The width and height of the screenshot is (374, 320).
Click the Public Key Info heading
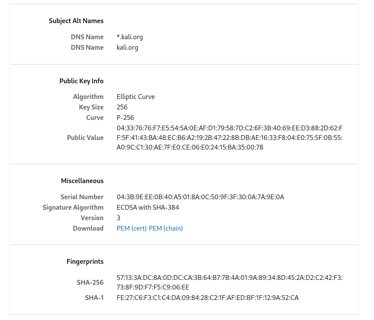[81, 81]
